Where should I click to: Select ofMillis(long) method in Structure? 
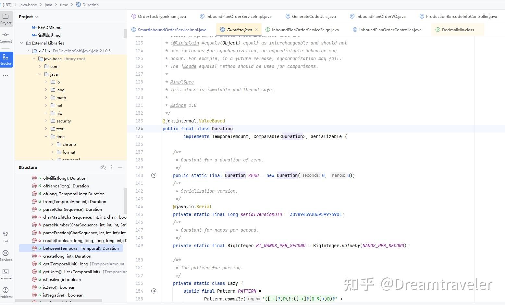pyautogui.click(x=65, y=178)
